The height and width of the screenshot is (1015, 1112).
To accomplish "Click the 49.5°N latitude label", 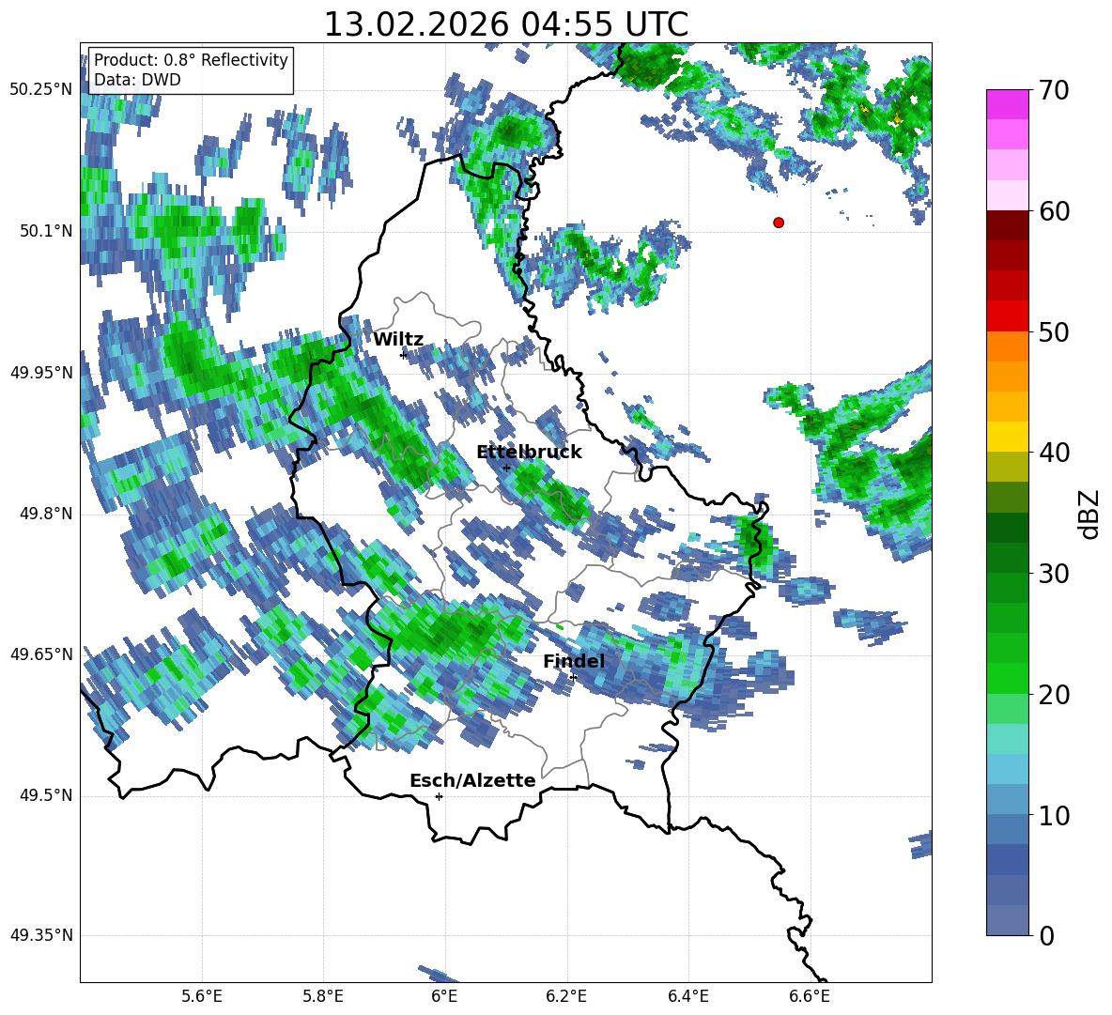I will pos(46,795).
